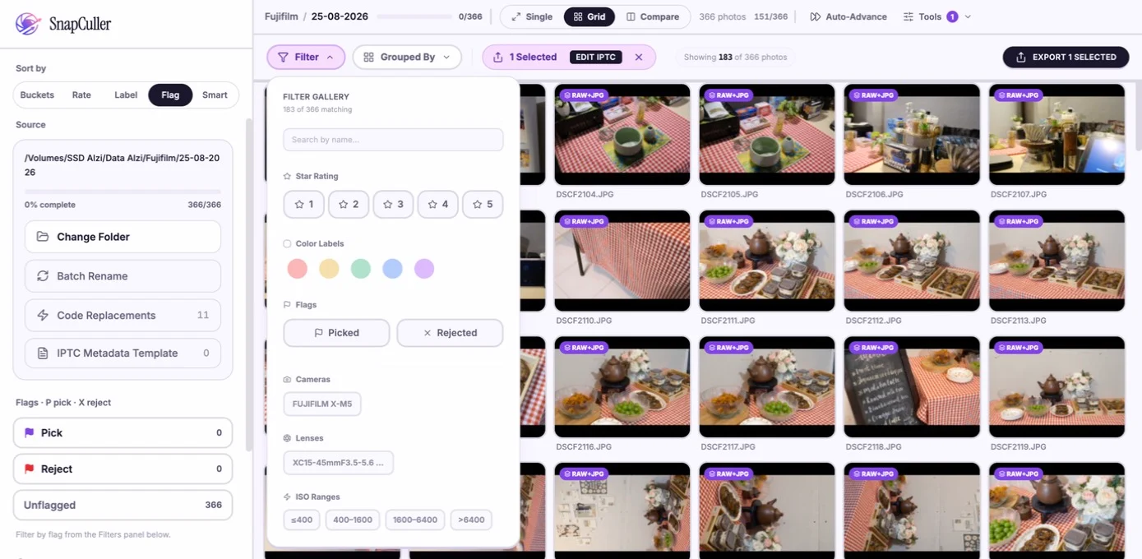
Task: Filter by 5 star rating
Action: [483, 204]
